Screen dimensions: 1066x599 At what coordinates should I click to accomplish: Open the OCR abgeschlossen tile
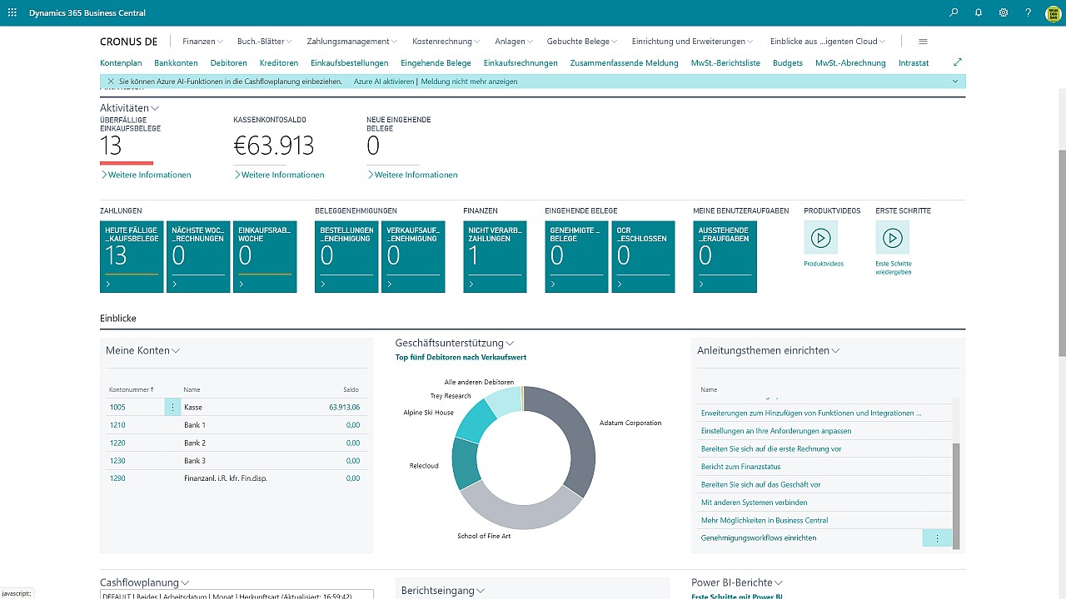point(643,256)
